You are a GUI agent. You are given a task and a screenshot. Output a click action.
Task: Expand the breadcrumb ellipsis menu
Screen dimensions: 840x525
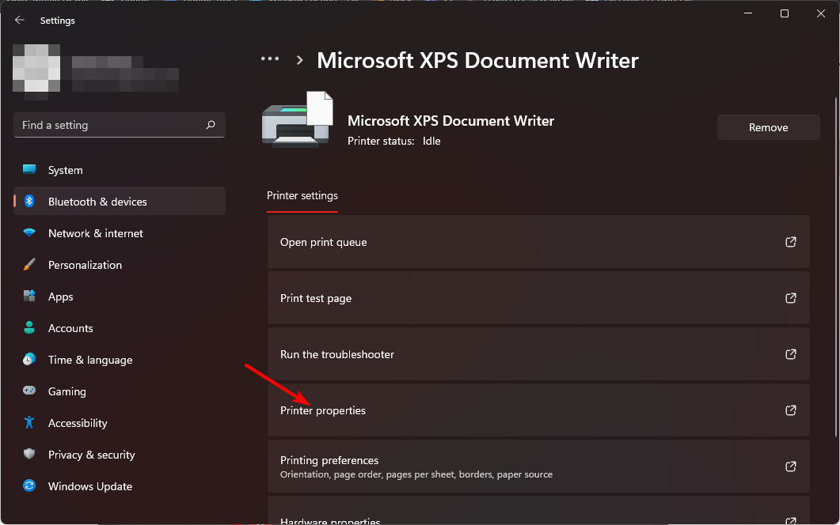click(x=270, y=59)
